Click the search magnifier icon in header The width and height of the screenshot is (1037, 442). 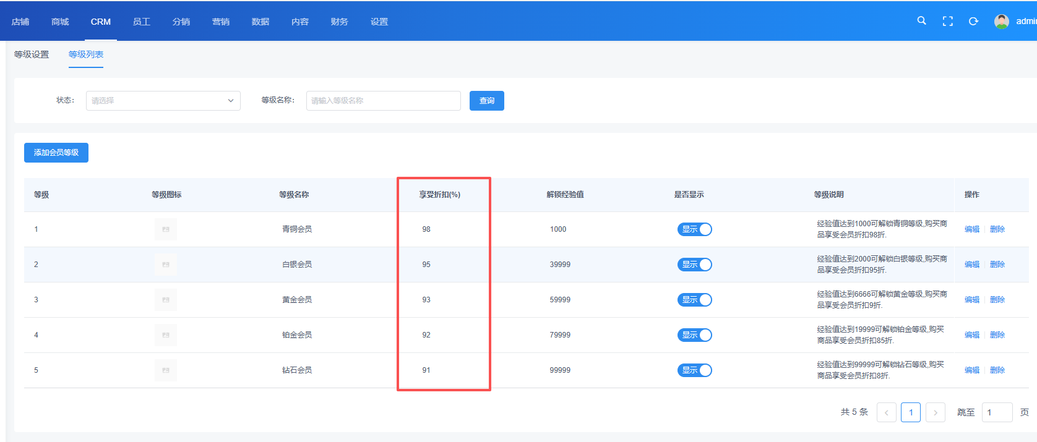coord(921,21)
